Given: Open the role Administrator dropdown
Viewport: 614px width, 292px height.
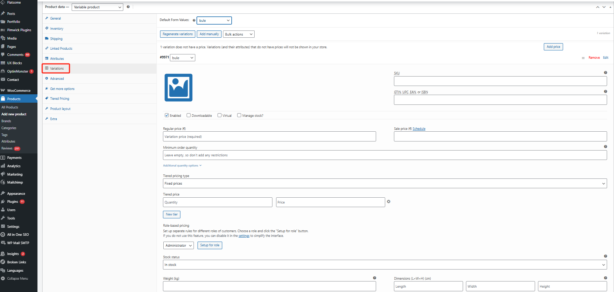Looking at the screenshot, I should click(x=178, y=246).
